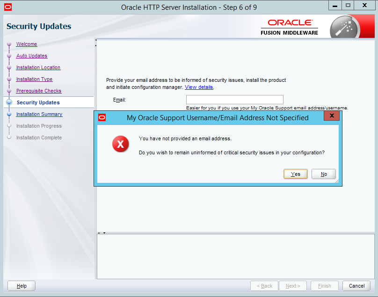Cancel the installation wizard
378x297 pixels.
pos(356,286)
